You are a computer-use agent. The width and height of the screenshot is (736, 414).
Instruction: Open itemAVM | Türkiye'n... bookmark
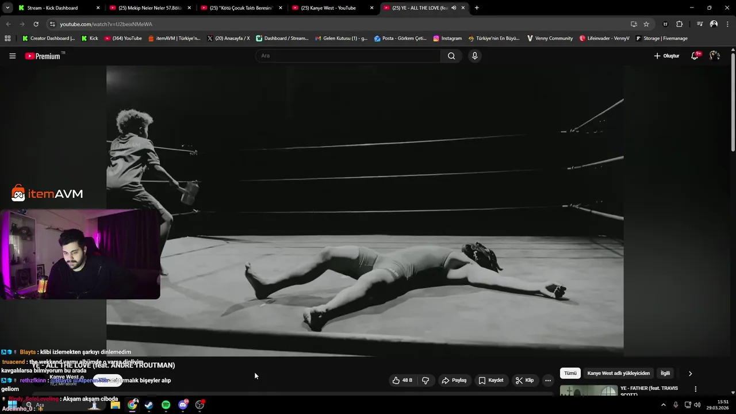(174, 39)
